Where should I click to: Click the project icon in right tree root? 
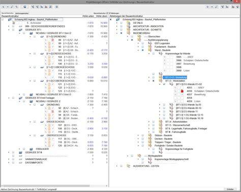118,19
